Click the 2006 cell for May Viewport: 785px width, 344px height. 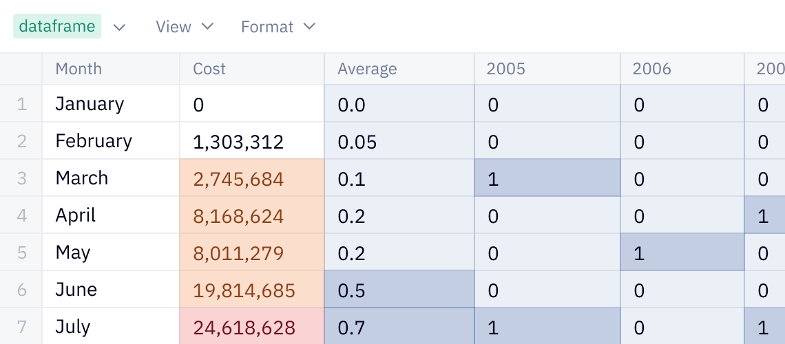(x=682, y=253)
